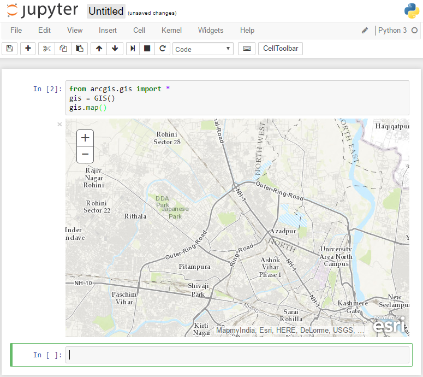
Task: Open the Insert menu
Action: pyautogui.click(x=108, y=30)
